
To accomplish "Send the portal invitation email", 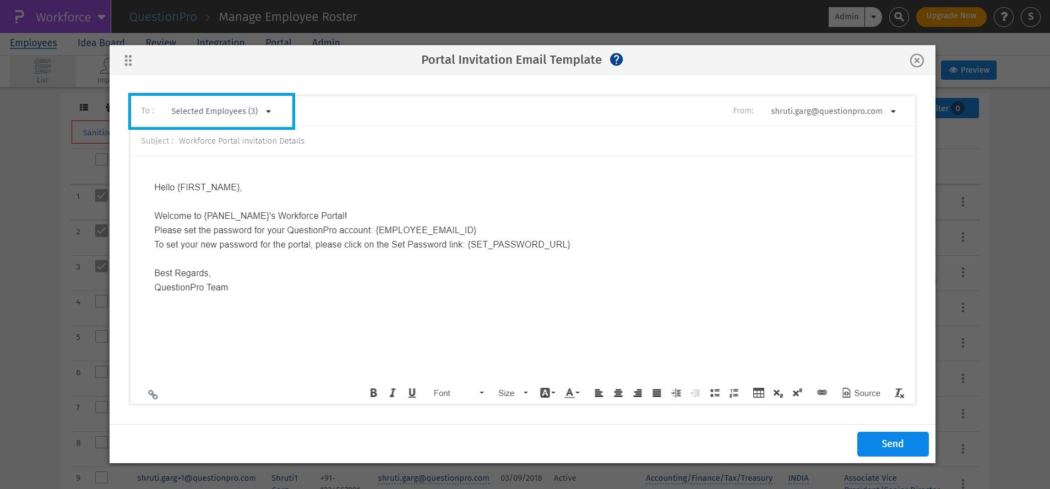I will [x=893, y=444].
